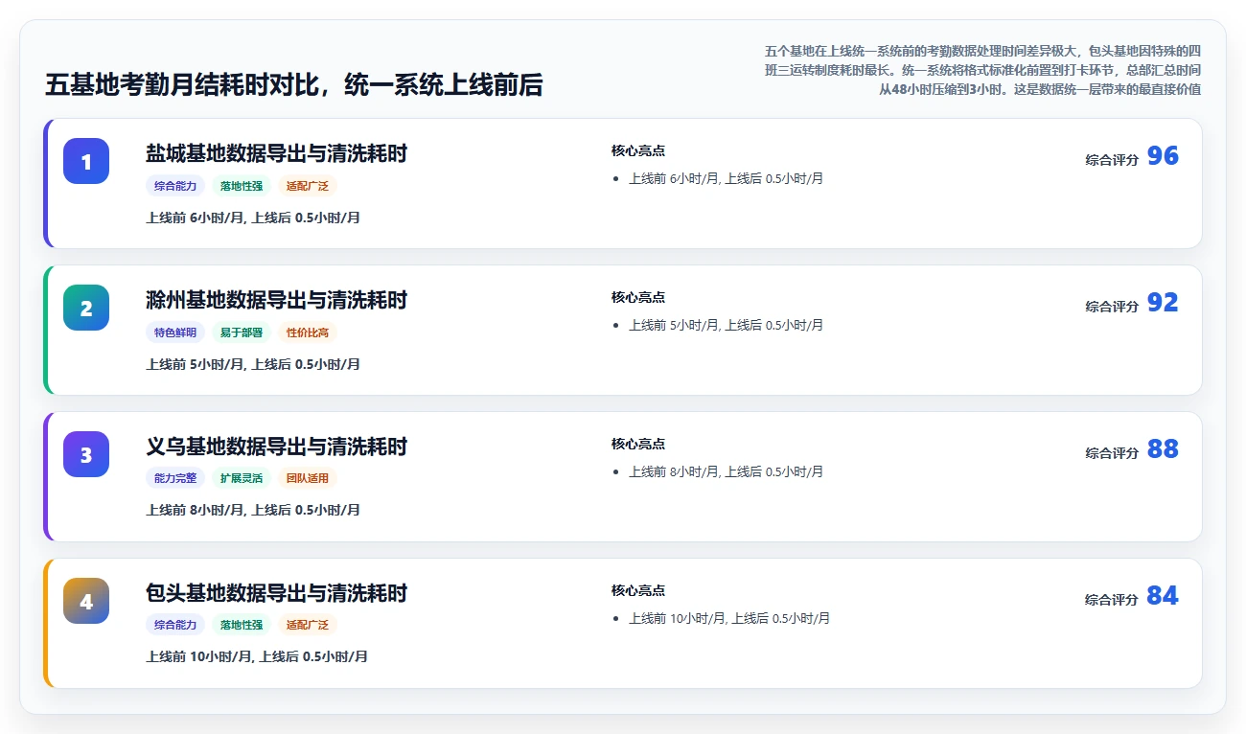
Task: Click highlight bullet 上线前 10小时/月
Action: (x=729, y=618)
